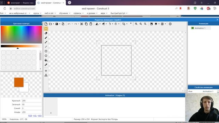
Task: Click circular preview animation icon
Action: pos(170,24)
